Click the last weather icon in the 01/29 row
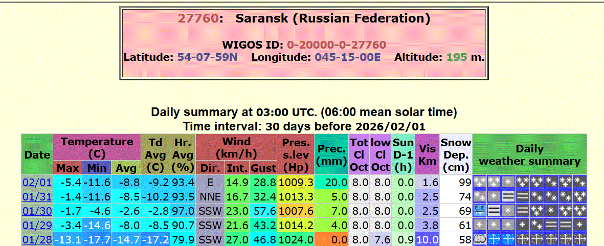 (x=579, y=225)
